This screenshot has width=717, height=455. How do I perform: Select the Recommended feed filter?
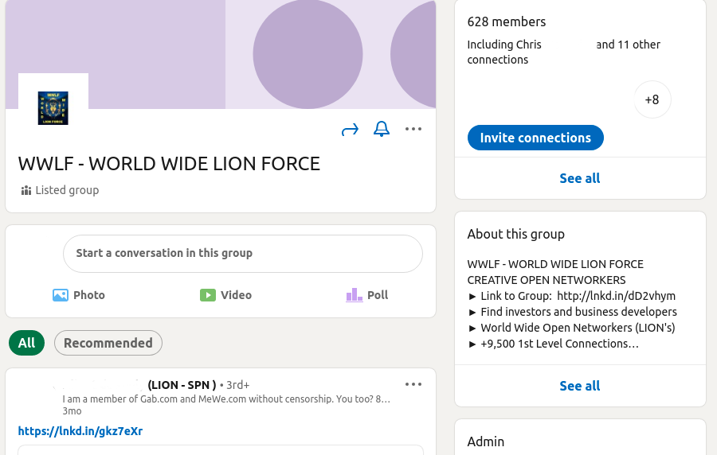tap(108, 343)
